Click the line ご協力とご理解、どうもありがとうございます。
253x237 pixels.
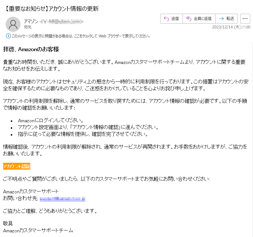point(50,211)
